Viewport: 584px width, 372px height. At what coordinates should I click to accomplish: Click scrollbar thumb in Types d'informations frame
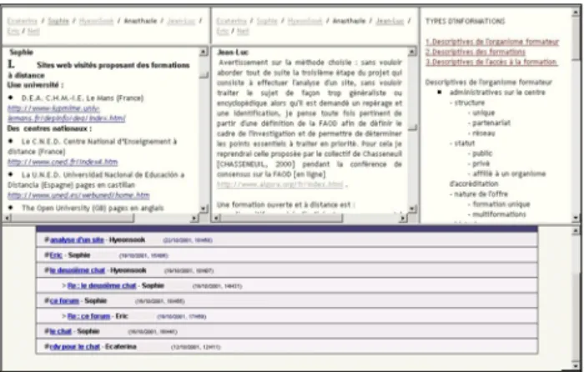(x=576, y=38)
